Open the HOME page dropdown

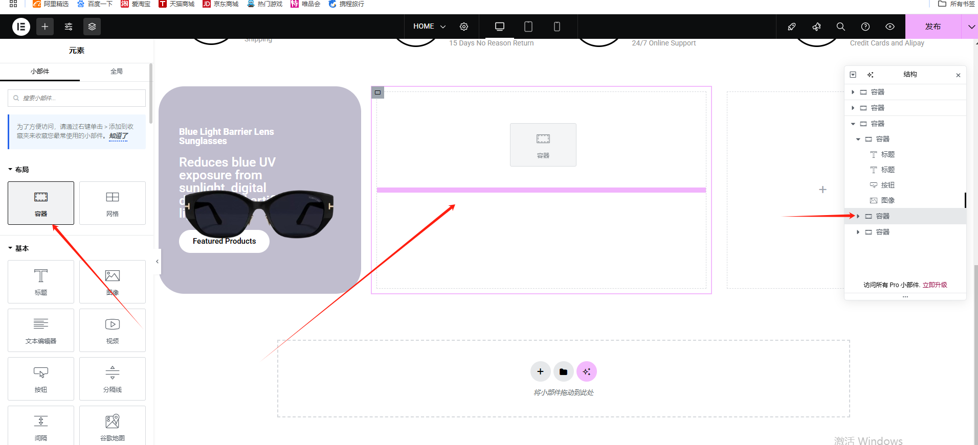429,27
